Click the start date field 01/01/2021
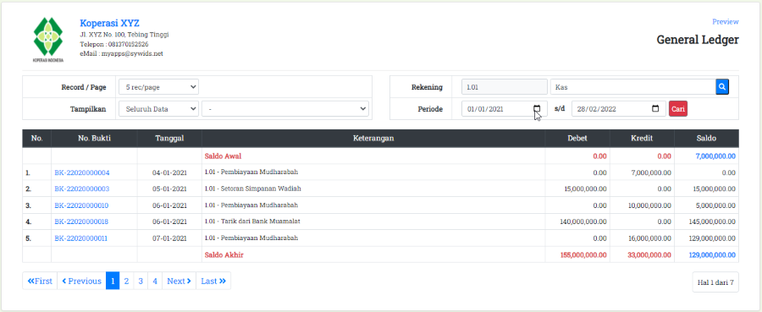 [505, 109]
